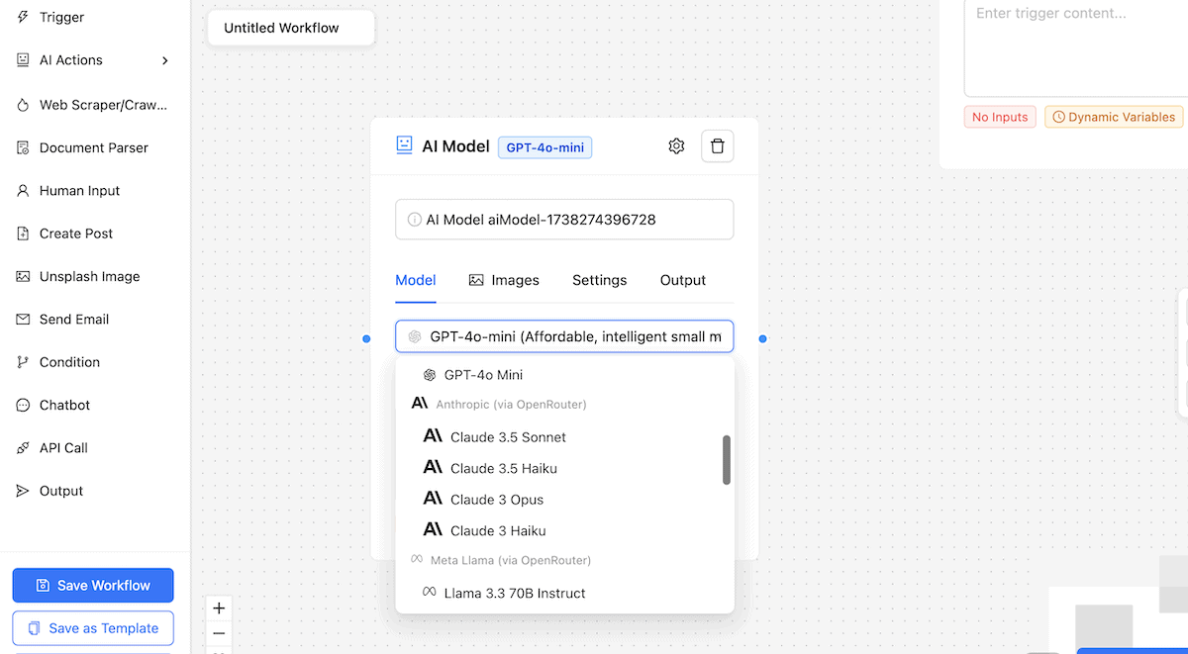Click the model dropdown list scrollbar thumb
The width and height of the screenshot is (1188, 654).
click(727, 460)
